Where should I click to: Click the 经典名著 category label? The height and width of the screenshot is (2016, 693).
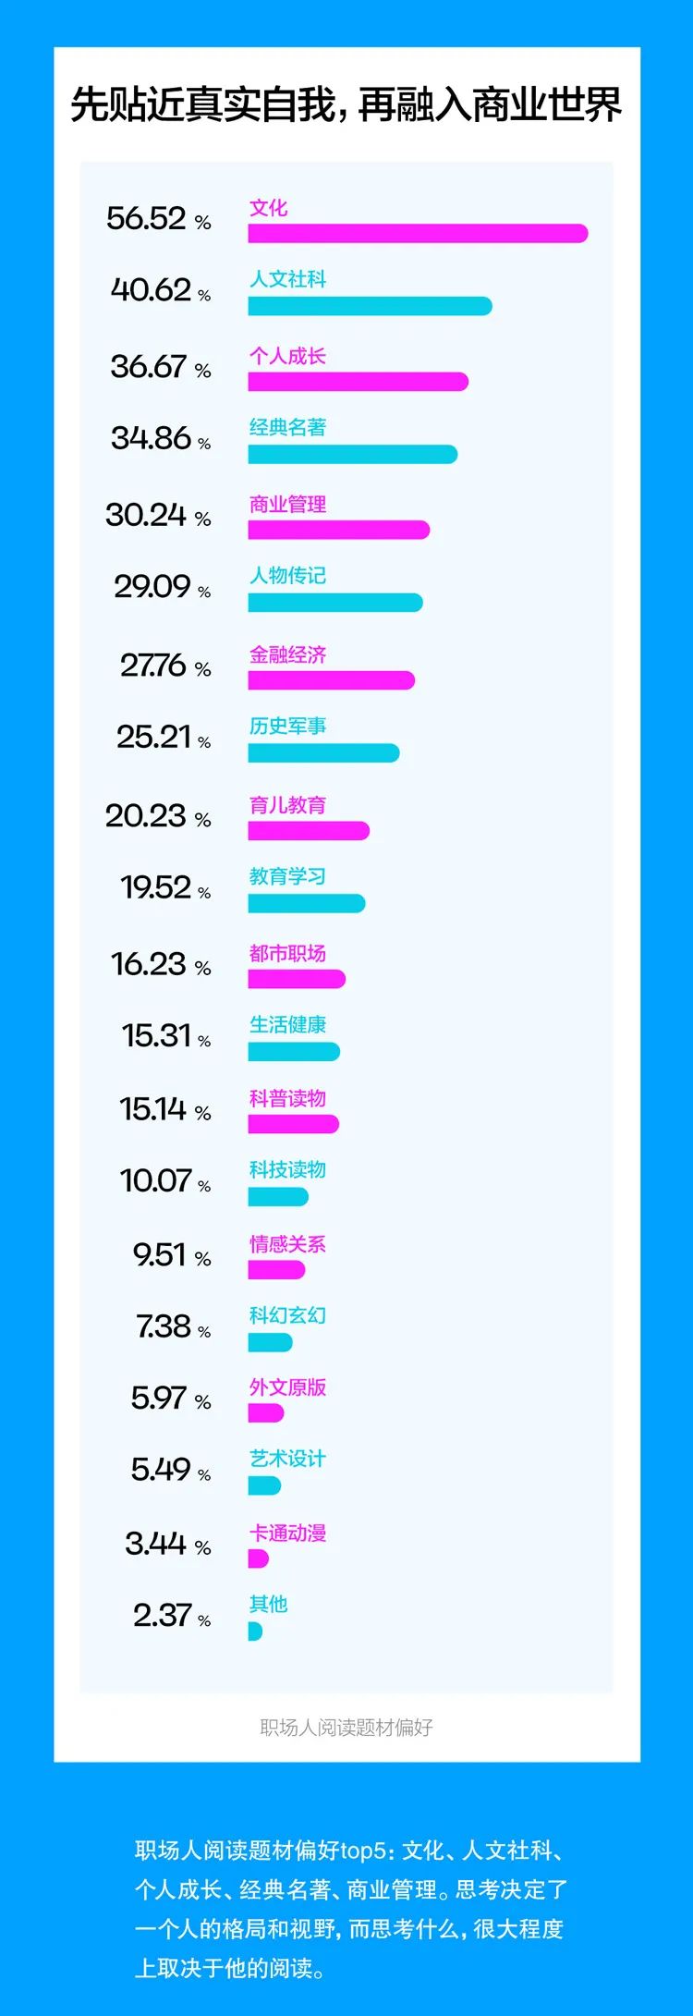click(x=287, y=428)
